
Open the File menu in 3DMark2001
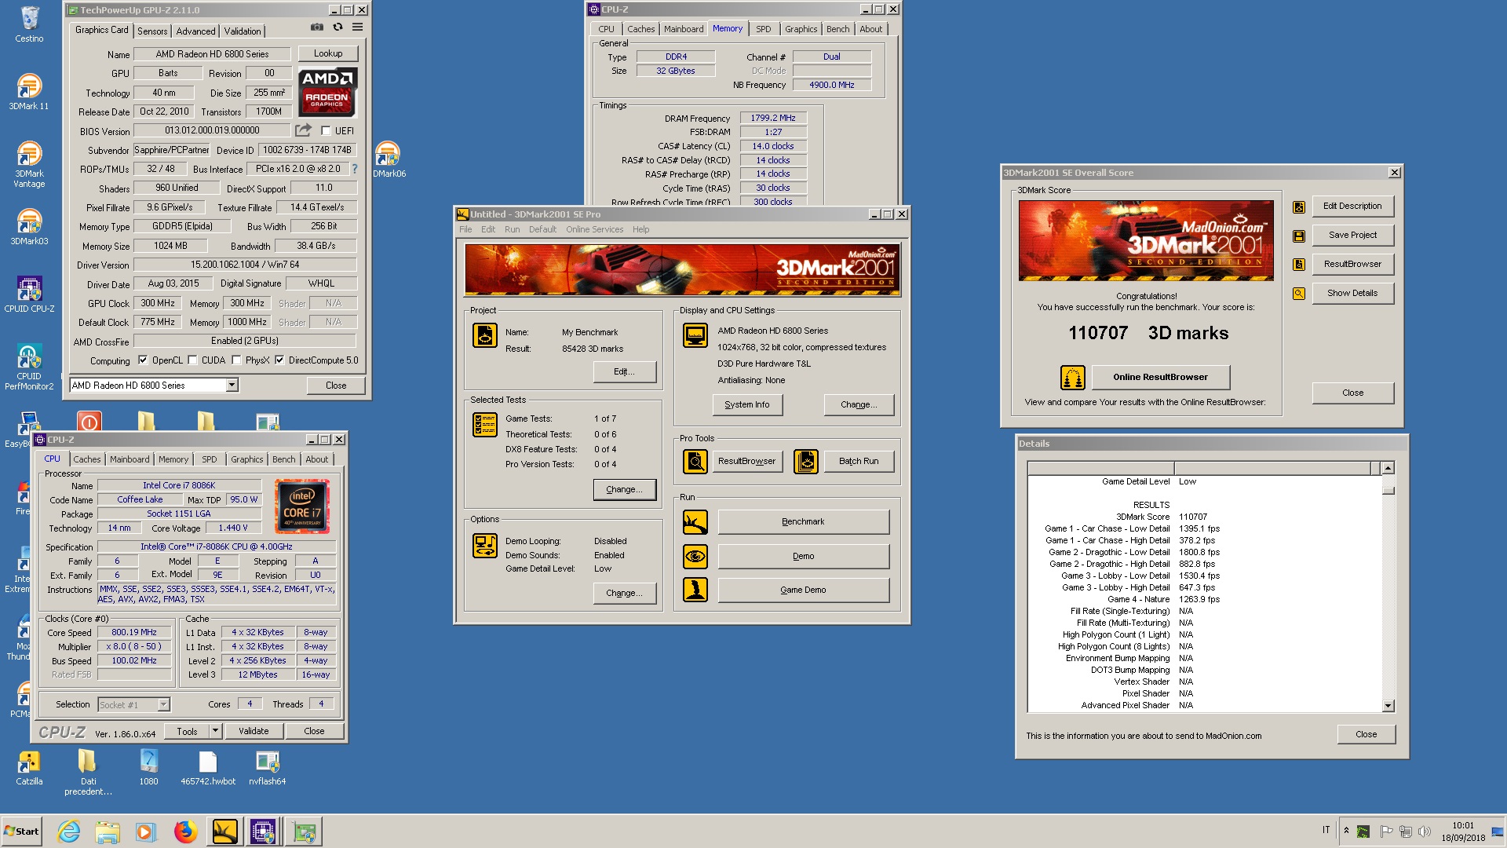click(x=465, y=229)
